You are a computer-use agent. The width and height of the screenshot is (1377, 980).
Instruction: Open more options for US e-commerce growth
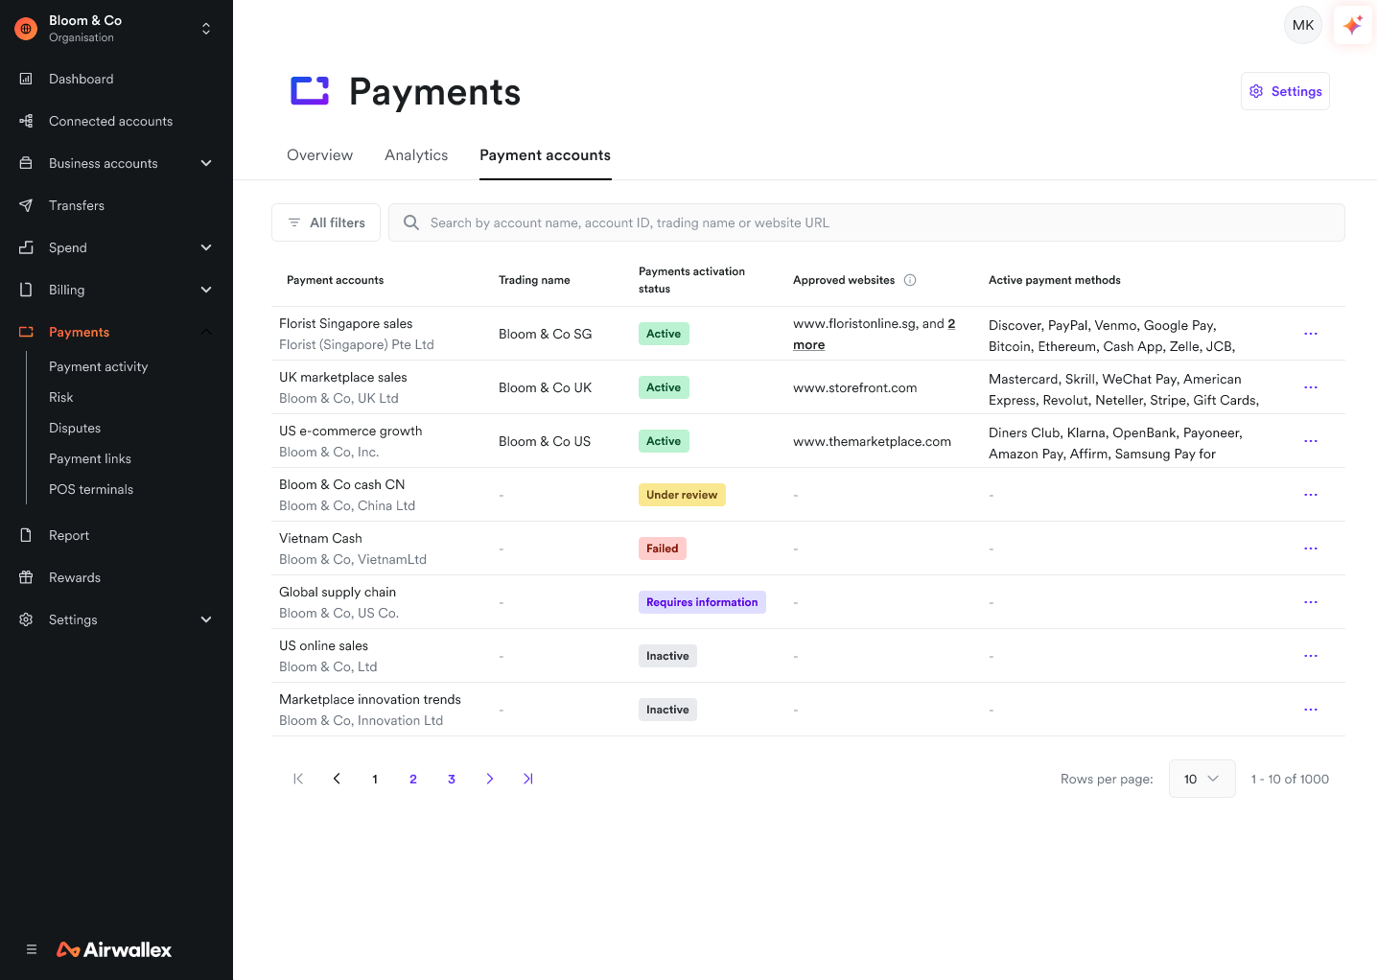[x=1311, y=441]
